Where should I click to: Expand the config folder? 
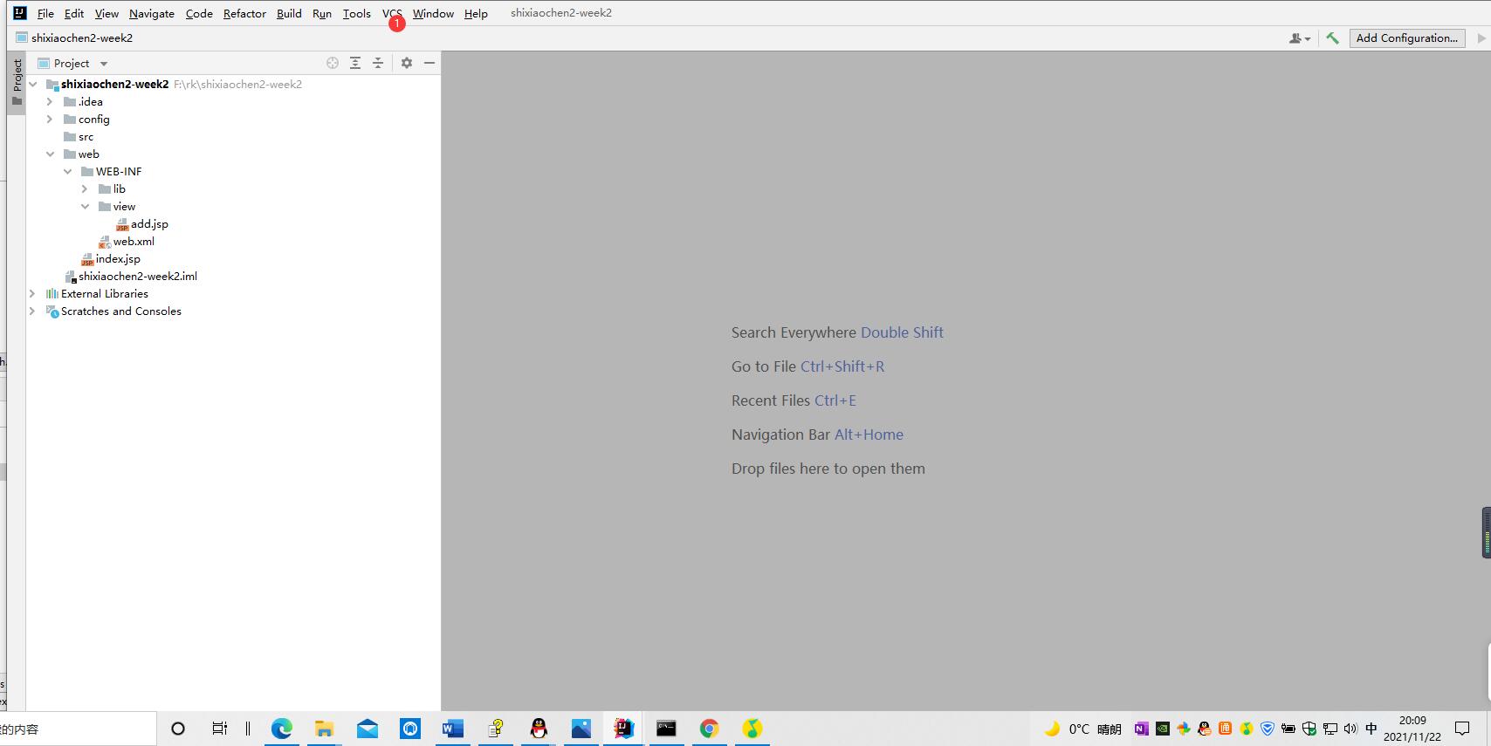(50, 120)
